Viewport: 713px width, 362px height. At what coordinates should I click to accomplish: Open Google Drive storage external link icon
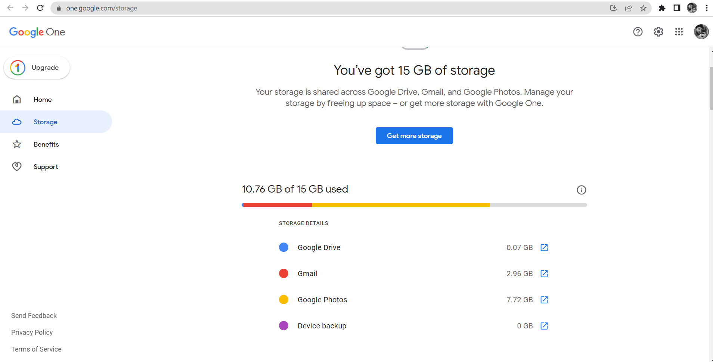(x=544, y=247)
